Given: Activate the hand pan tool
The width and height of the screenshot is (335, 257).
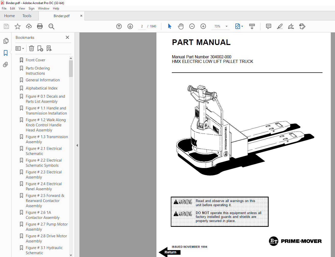Looking at the screenshot, I should coord(181,26).
